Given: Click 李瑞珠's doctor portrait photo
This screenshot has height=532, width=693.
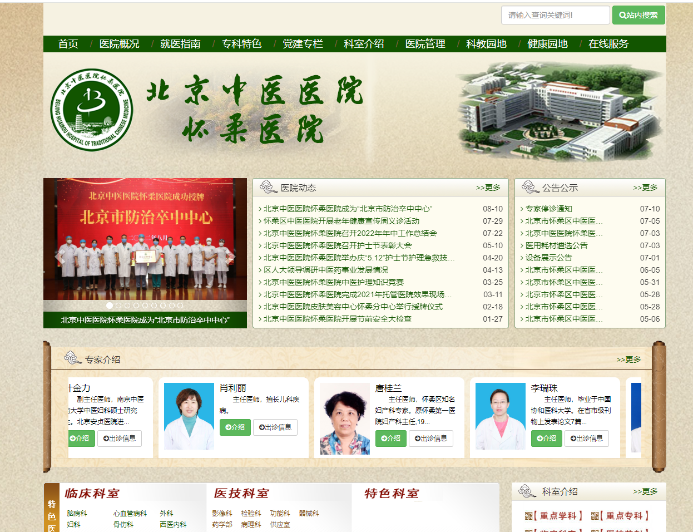Looking at the screenshot, I should 501,416.
